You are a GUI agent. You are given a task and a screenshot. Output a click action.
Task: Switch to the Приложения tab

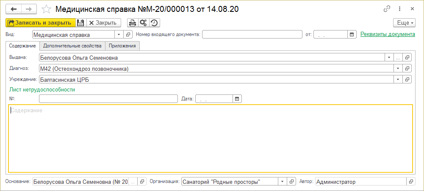click(122, 46)
